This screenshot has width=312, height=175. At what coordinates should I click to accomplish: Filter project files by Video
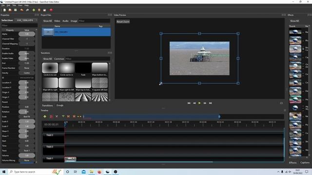click(57, 21)
